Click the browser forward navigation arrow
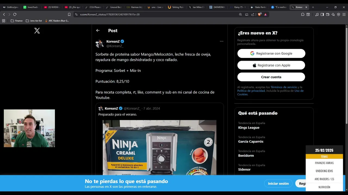348x195 pixels. (9, 14)
